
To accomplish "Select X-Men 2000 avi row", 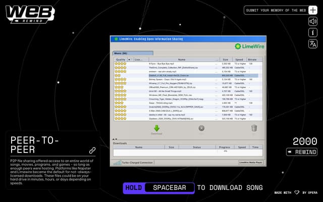I will (x=188, y=111).
